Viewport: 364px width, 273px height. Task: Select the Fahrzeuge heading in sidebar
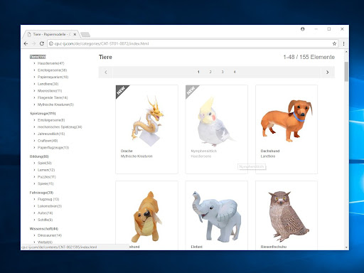pos(41,193)
